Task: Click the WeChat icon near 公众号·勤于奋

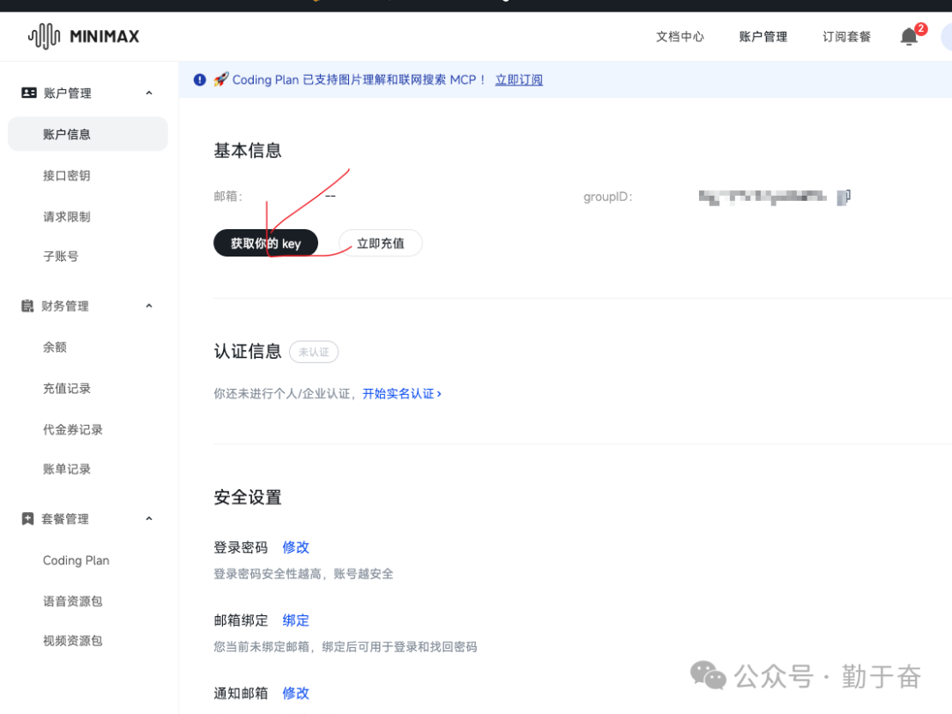Action: pyautogui.click(x=708, y=676)
